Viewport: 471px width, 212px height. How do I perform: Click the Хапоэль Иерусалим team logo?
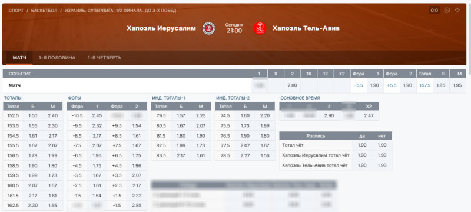pyautogui.click(x=208, y=28)
